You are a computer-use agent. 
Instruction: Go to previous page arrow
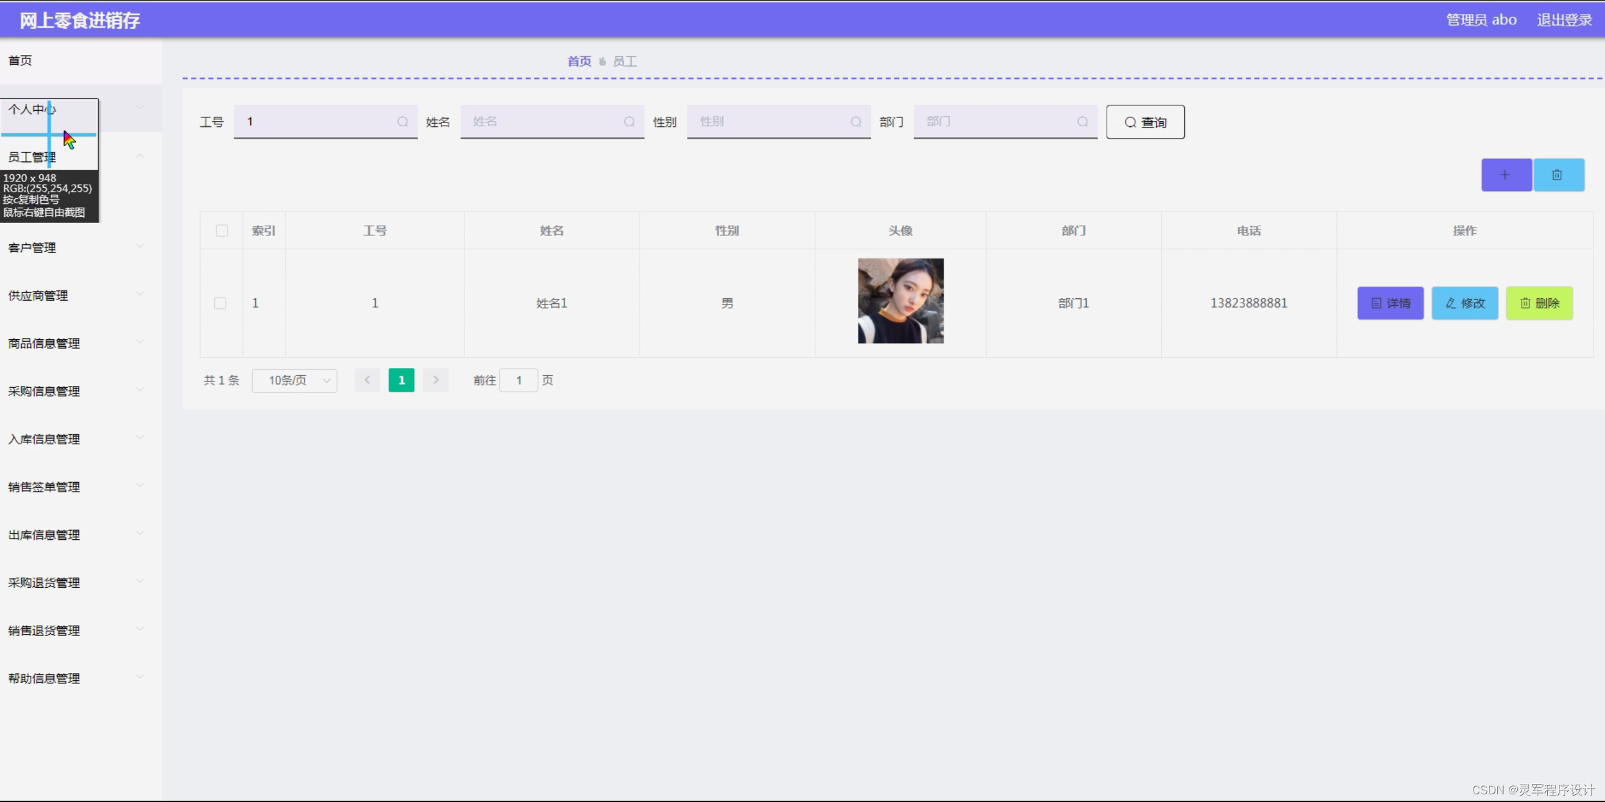click(368, 380)
